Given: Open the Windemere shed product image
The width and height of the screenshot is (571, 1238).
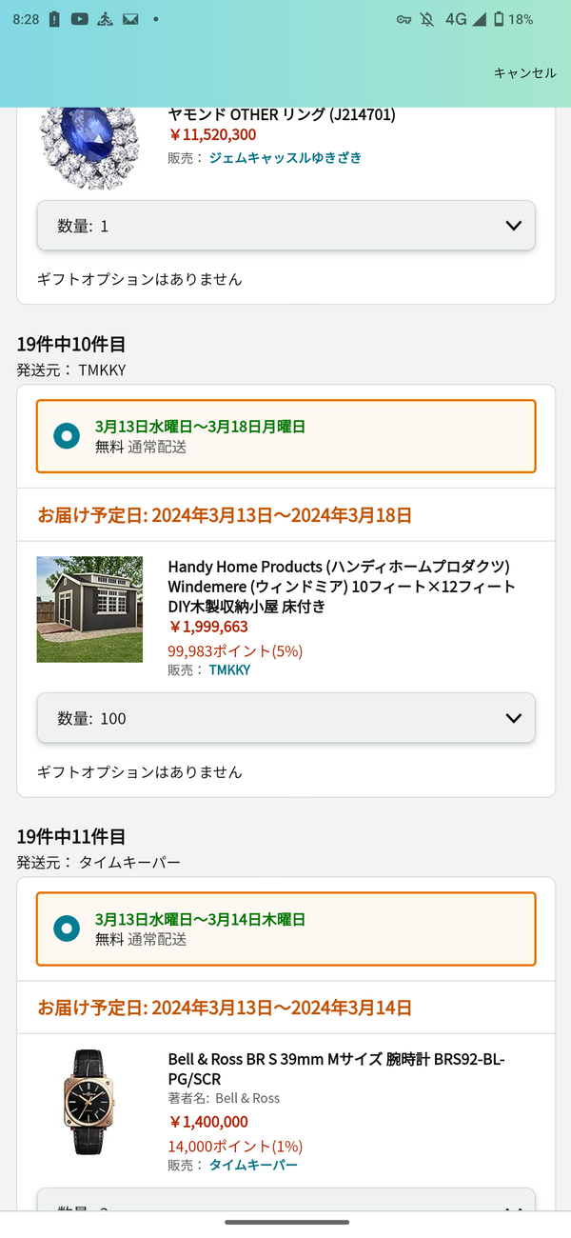Looking at the screenshot, I should pos(89,609).
